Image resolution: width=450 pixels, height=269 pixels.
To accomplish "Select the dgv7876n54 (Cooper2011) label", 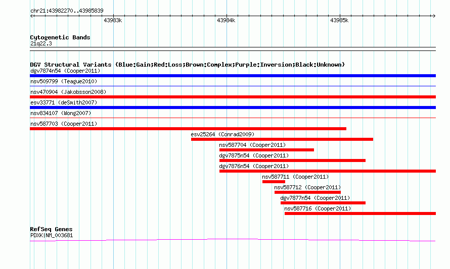I will click(x=254, y=166).
